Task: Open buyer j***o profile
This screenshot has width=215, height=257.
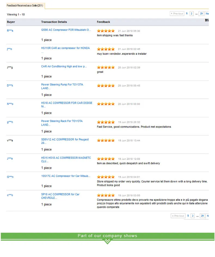Action: (9, 49)
